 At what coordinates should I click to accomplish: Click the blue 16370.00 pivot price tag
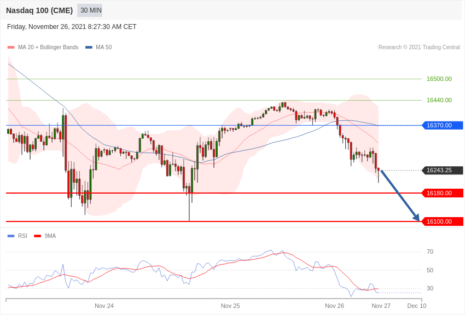(442, 125)
